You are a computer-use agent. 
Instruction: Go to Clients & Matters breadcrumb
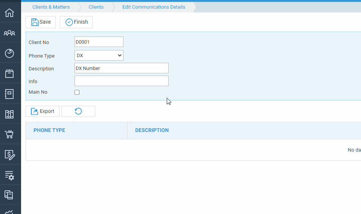coord(51,7)
